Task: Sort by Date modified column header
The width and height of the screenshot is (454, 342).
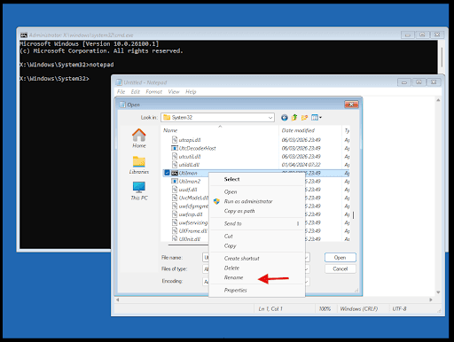Action: (x=310, y=130)
